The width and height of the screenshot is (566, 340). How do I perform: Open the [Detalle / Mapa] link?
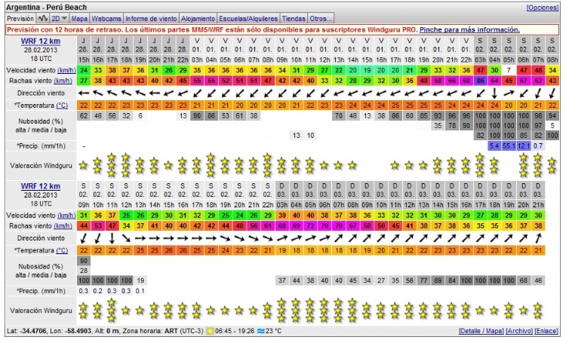(x=481, y=331)
